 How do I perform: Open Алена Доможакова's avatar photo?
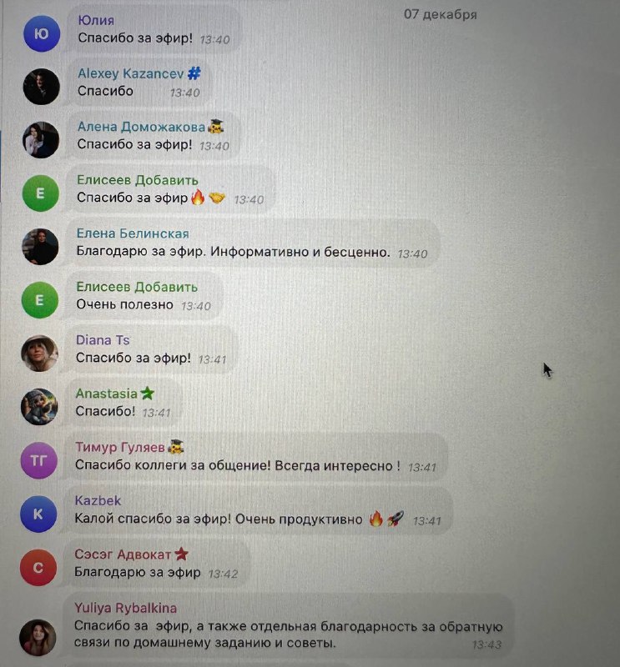pos(41,140)
